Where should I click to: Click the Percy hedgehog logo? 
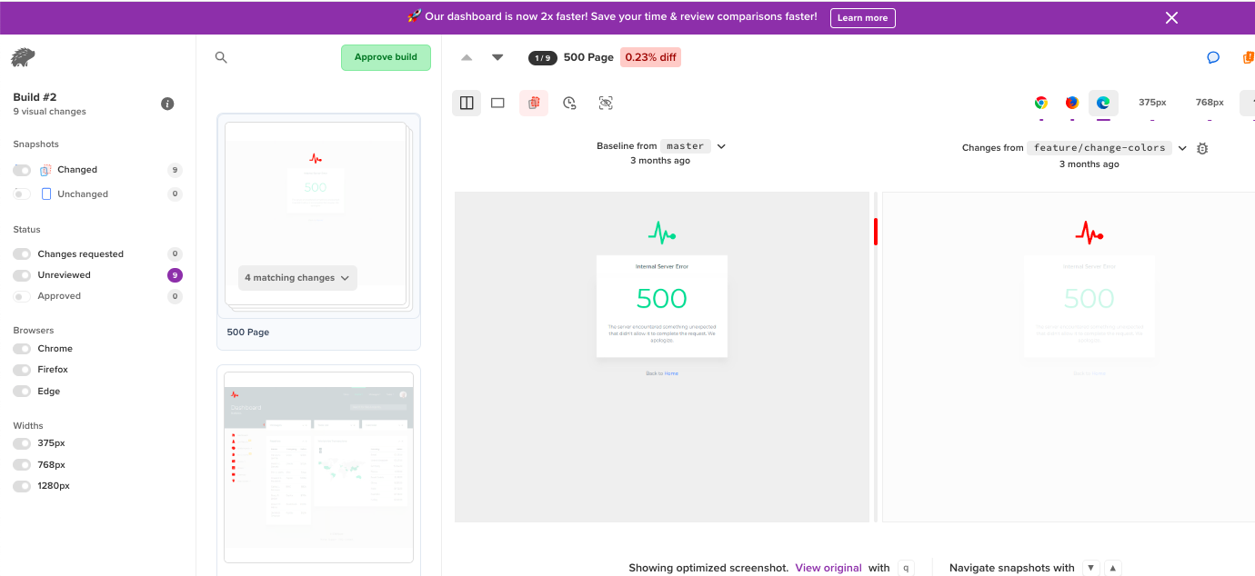click(x=23, y=57)
